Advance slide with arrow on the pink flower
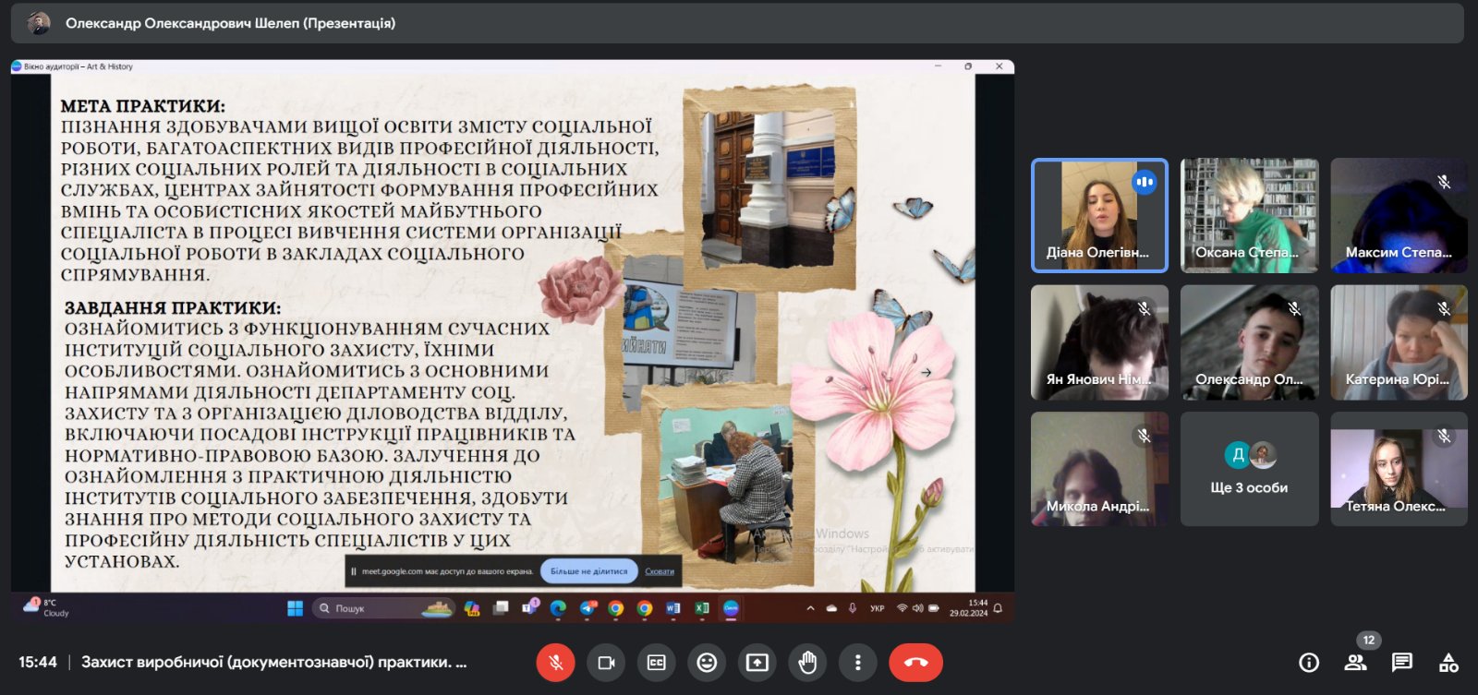 pos(926,373)
